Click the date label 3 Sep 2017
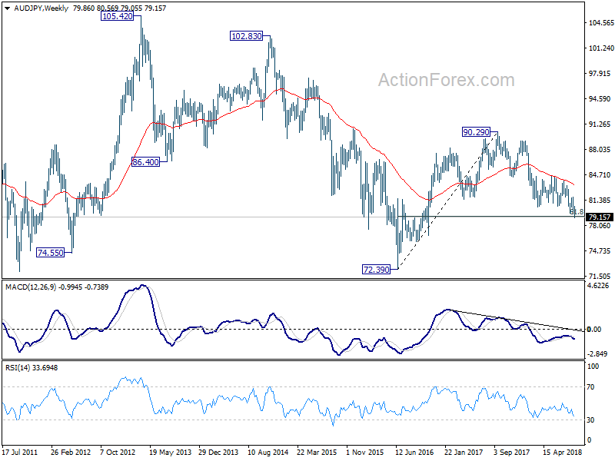Screen dimensions: 615x461 pos(512,452)
